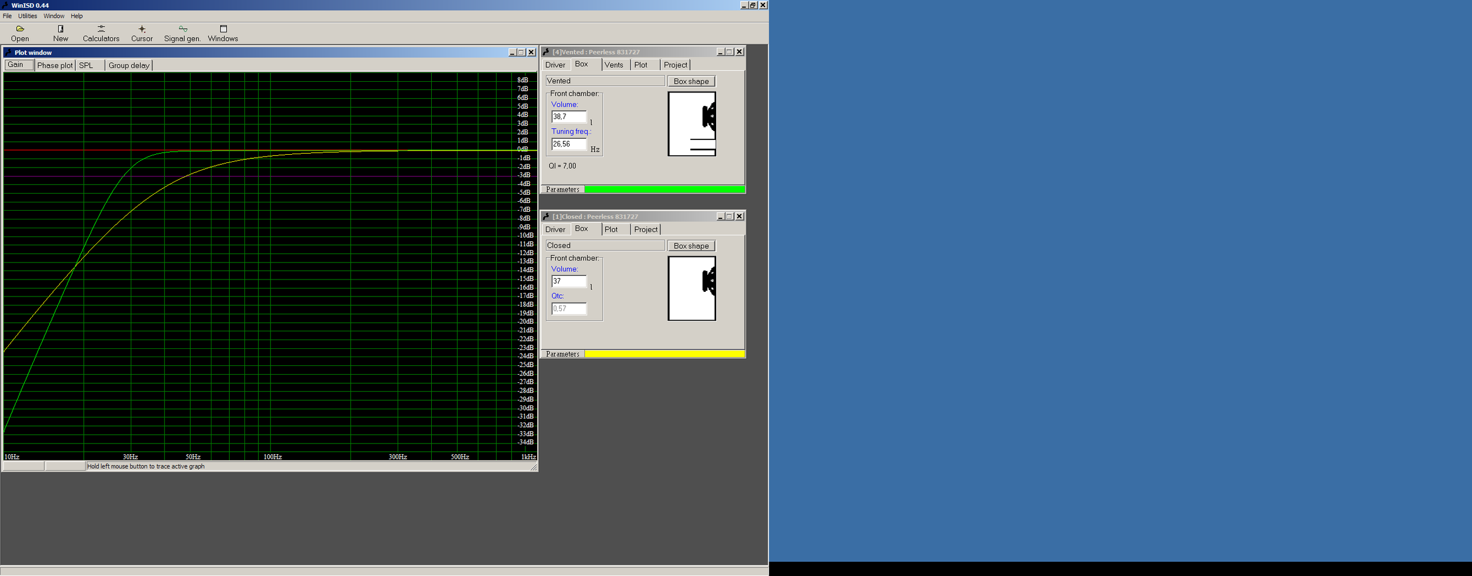Screen dimensions: 1472x576
Task: Click the Tuning freq. input field
Action: pos(568,144)
